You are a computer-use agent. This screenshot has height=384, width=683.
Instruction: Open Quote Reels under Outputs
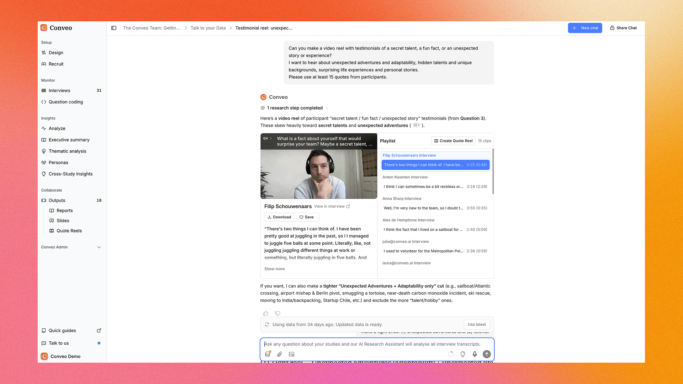69,231
